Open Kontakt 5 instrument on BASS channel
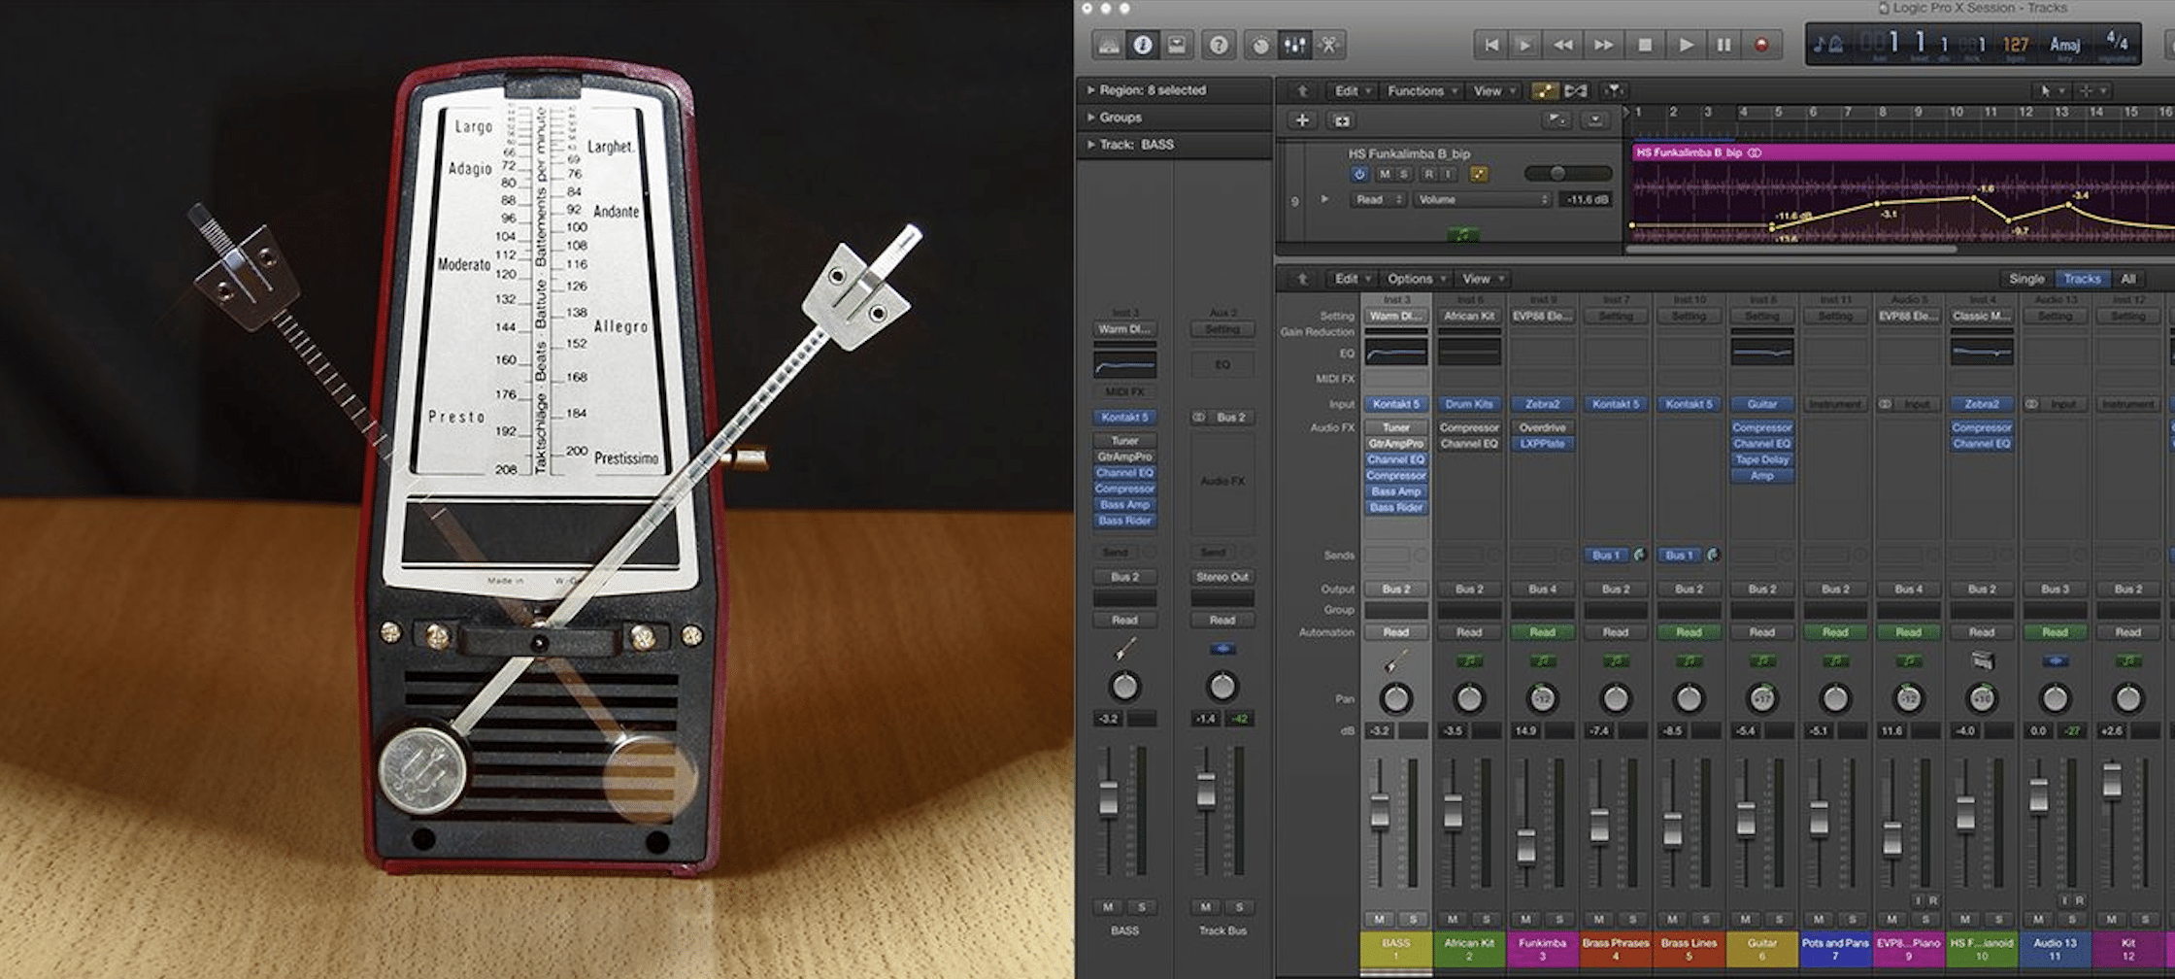Viewport: 2175px width, 979px height. click(1395, 404)
